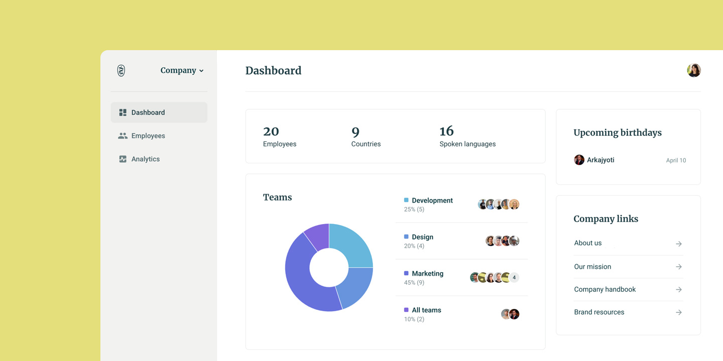The image size is (723, 361).
Task: Click the Development team color square
Action: 406,200
